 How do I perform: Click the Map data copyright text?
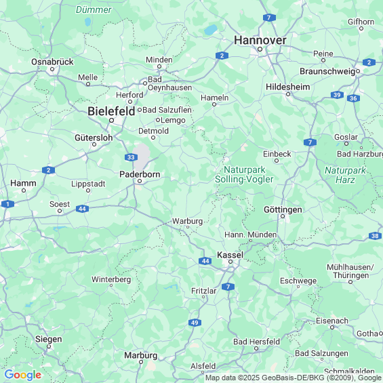294,378
